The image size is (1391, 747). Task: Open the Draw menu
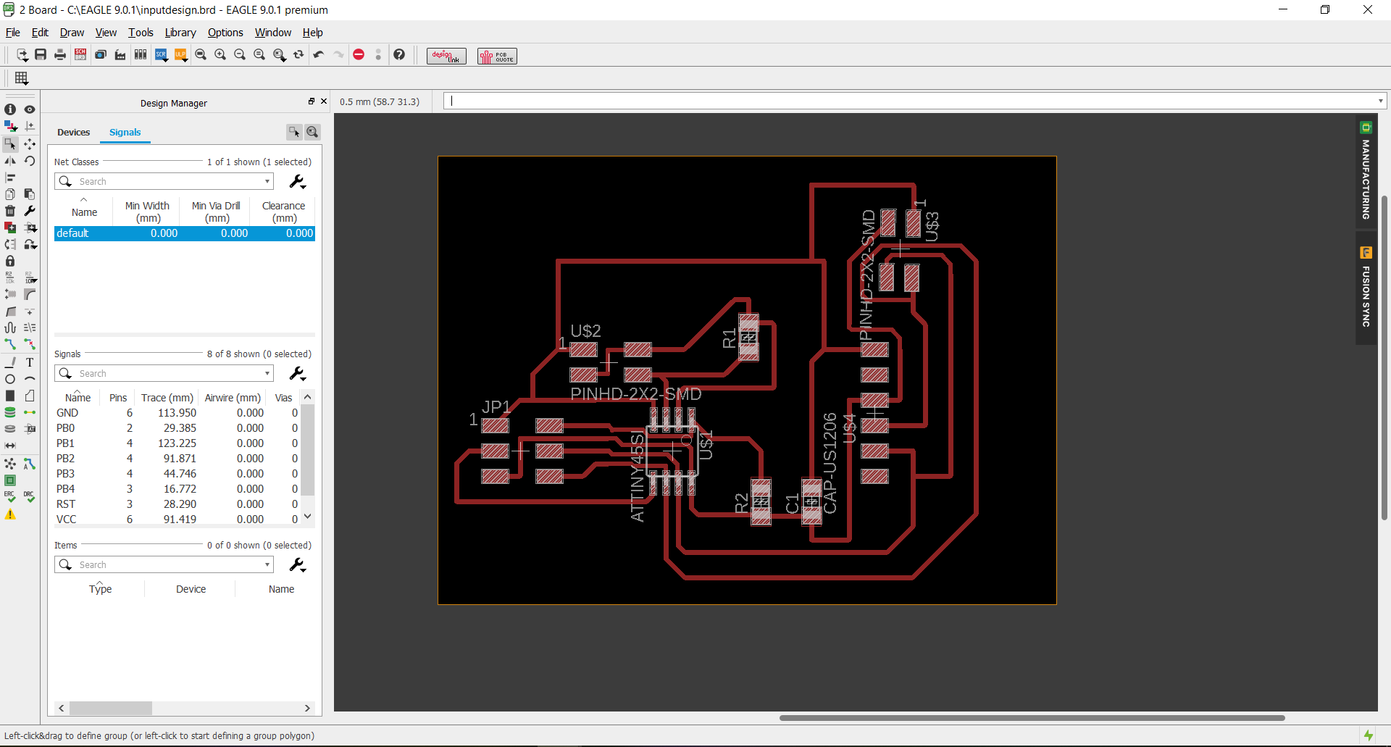[x=72, y=33]
